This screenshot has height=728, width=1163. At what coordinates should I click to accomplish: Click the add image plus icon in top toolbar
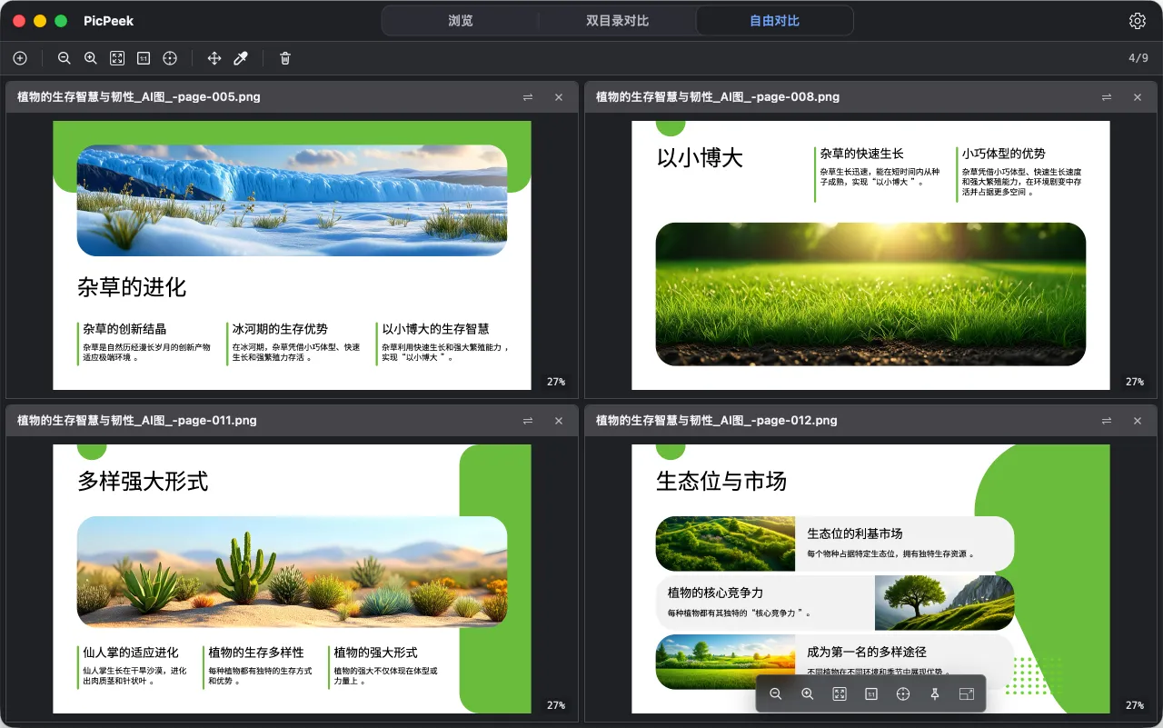(20, 58)
